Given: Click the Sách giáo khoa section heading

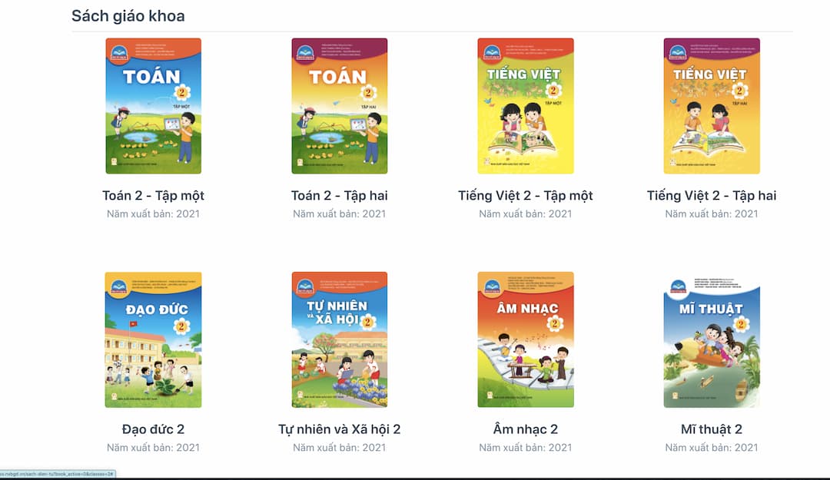Looking at the screenshot, I should (x=128, y=16).
